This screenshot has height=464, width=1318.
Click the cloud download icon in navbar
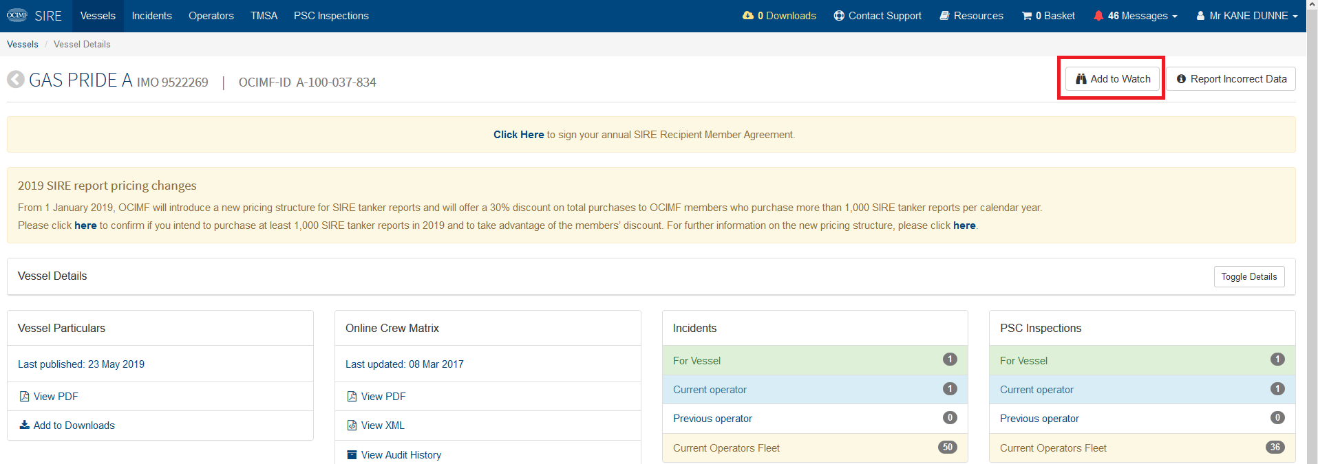(x=748, y=15)
